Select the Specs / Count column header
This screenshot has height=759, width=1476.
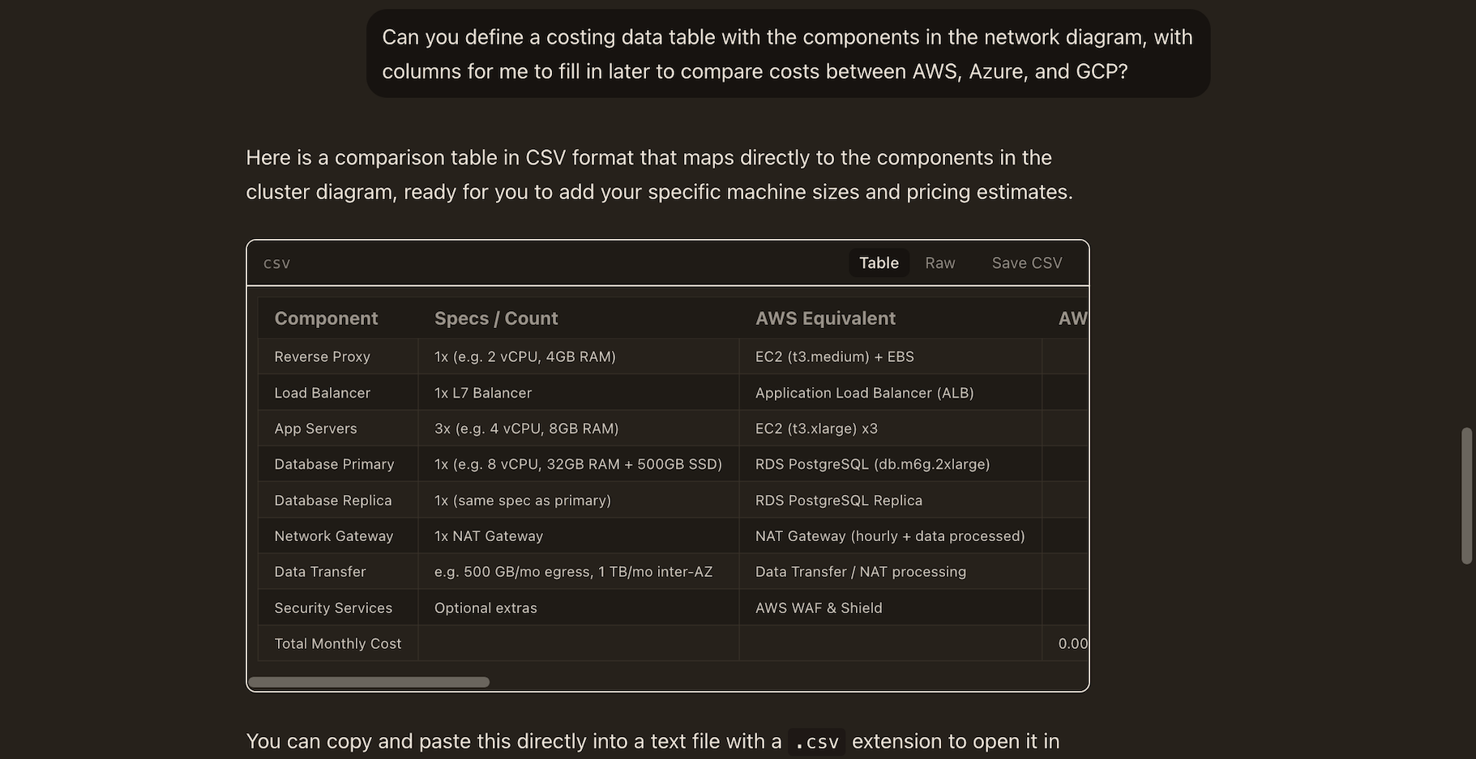click(x=579, y=318)
